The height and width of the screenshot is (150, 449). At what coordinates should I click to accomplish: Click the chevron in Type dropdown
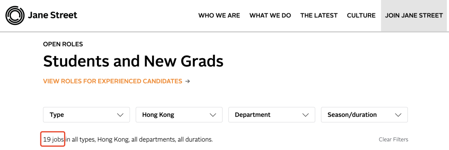tap(120, 115)
